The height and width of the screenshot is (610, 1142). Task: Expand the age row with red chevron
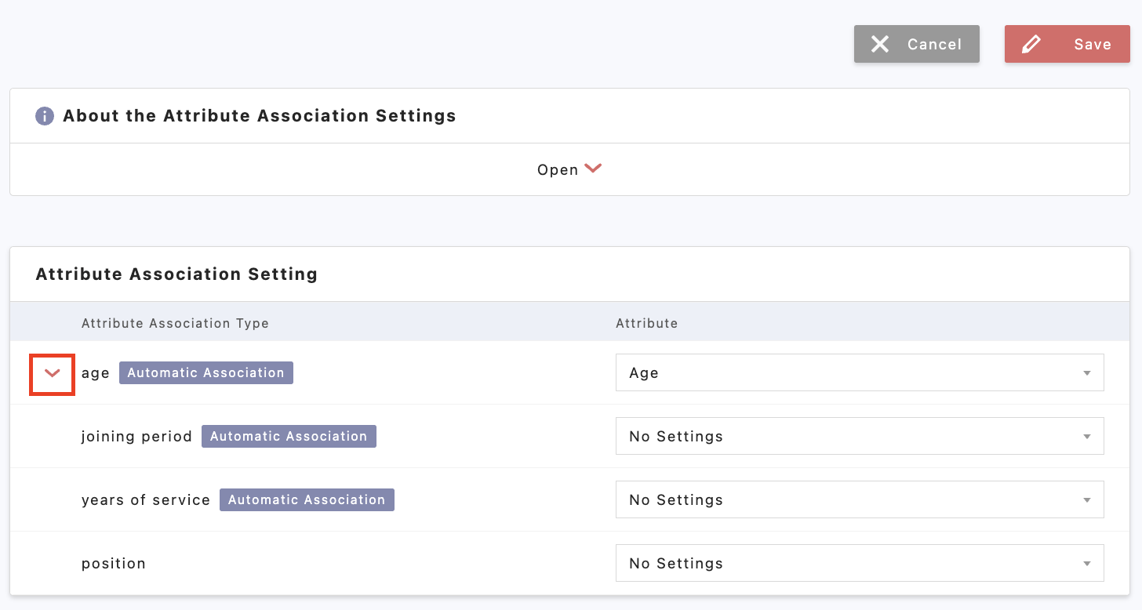tap(52, 373)
